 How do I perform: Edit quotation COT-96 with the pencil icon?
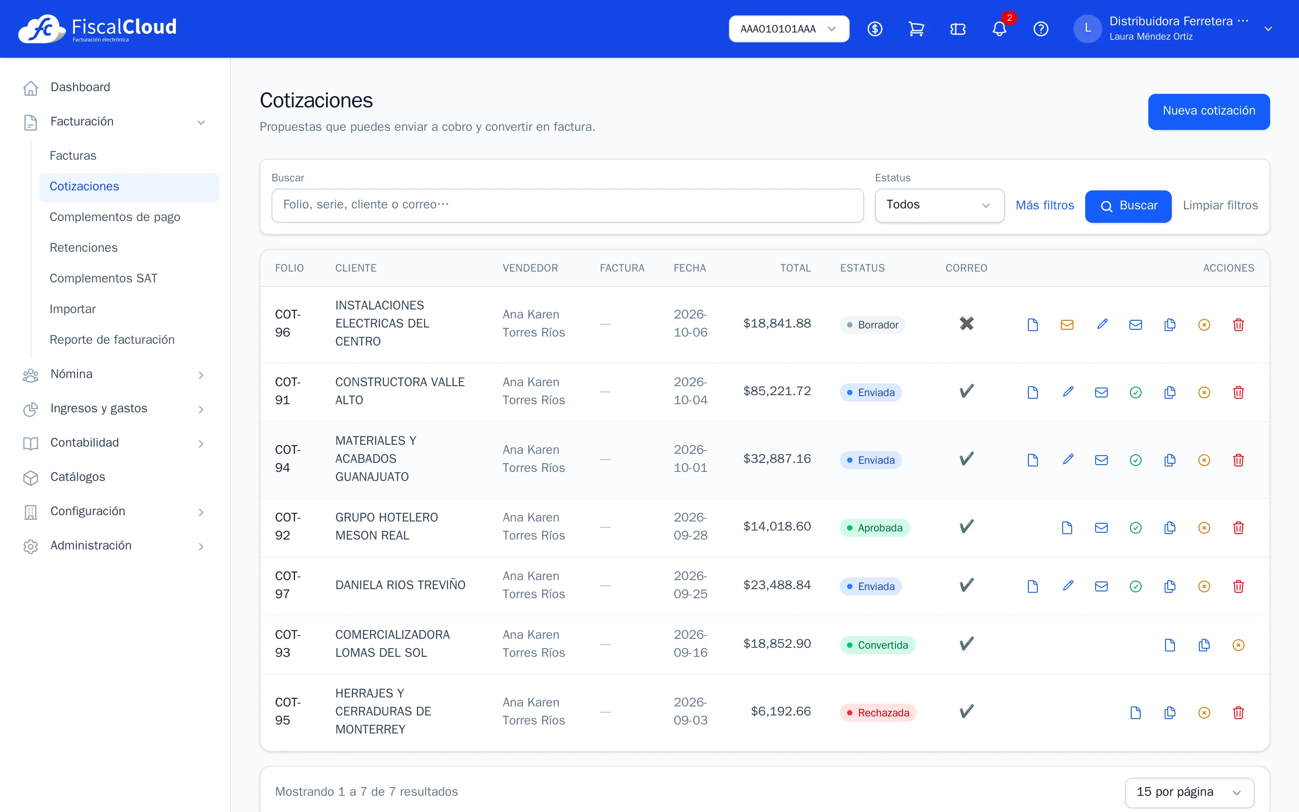click(x=1101, y=324)
